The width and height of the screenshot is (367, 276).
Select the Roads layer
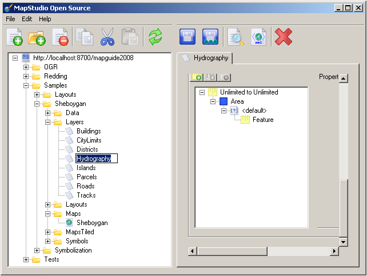[x=86, y=186]
